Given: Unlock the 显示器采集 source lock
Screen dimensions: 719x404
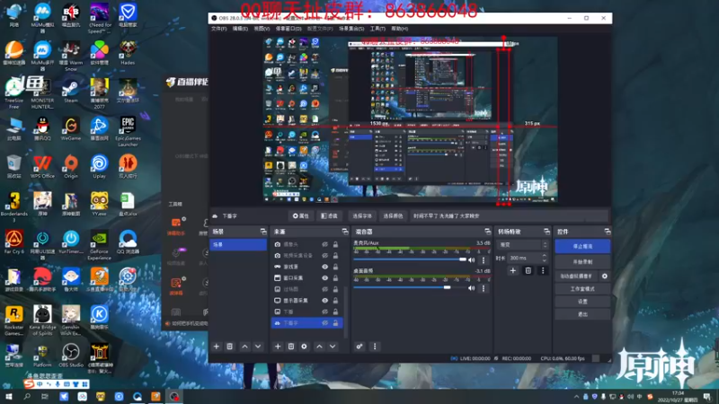Looking at the screenshot, I should pos(335,301).
